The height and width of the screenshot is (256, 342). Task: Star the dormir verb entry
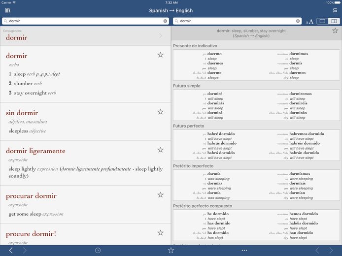(x=160, y=55)
